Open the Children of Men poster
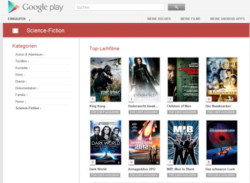The width and height of the screenshot is (250, 183). (183, 79)
